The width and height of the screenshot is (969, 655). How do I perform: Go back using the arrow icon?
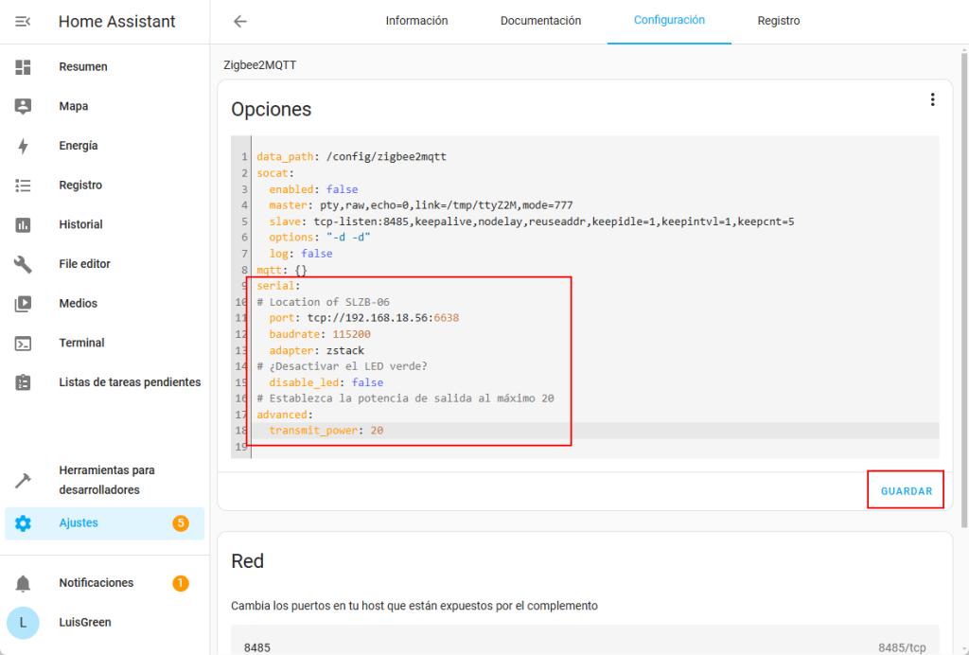240,21
